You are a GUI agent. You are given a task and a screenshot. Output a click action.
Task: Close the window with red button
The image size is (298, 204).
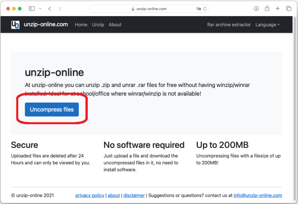[x=8, y=9]
